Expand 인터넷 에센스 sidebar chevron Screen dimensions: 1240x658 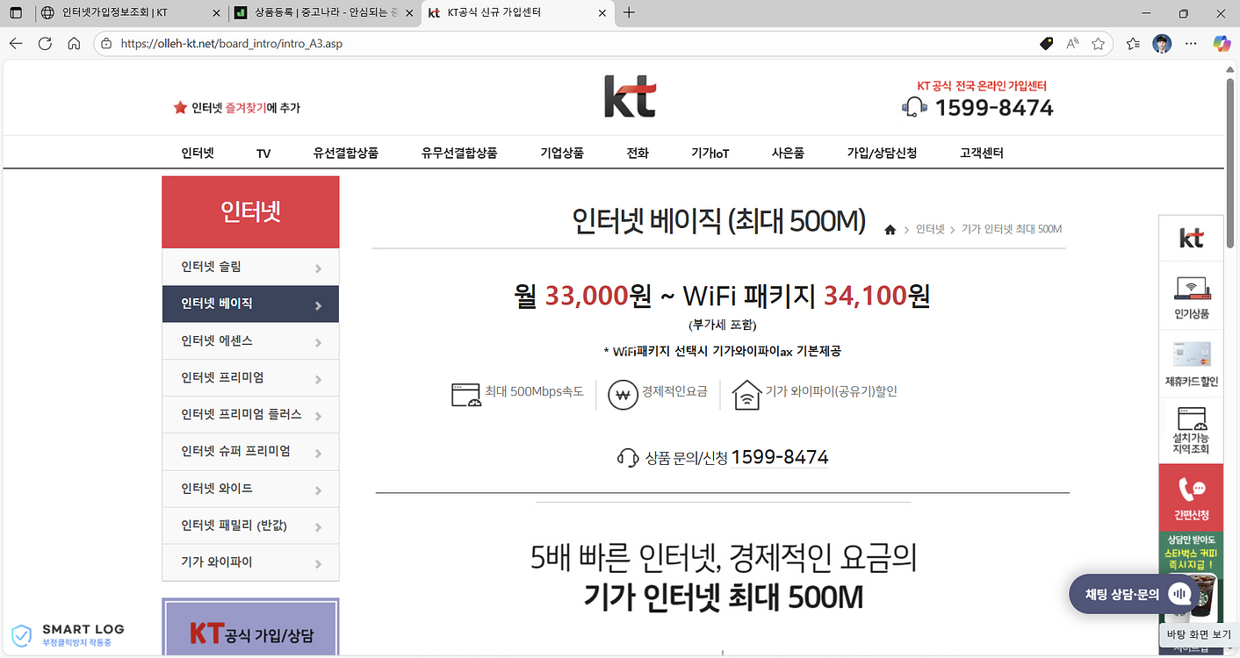click(318, 342)
